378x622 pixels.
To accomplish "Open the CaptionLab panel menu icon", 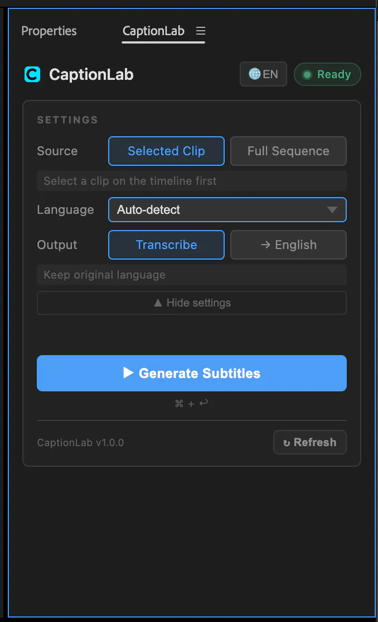I will tap(201, 31).
